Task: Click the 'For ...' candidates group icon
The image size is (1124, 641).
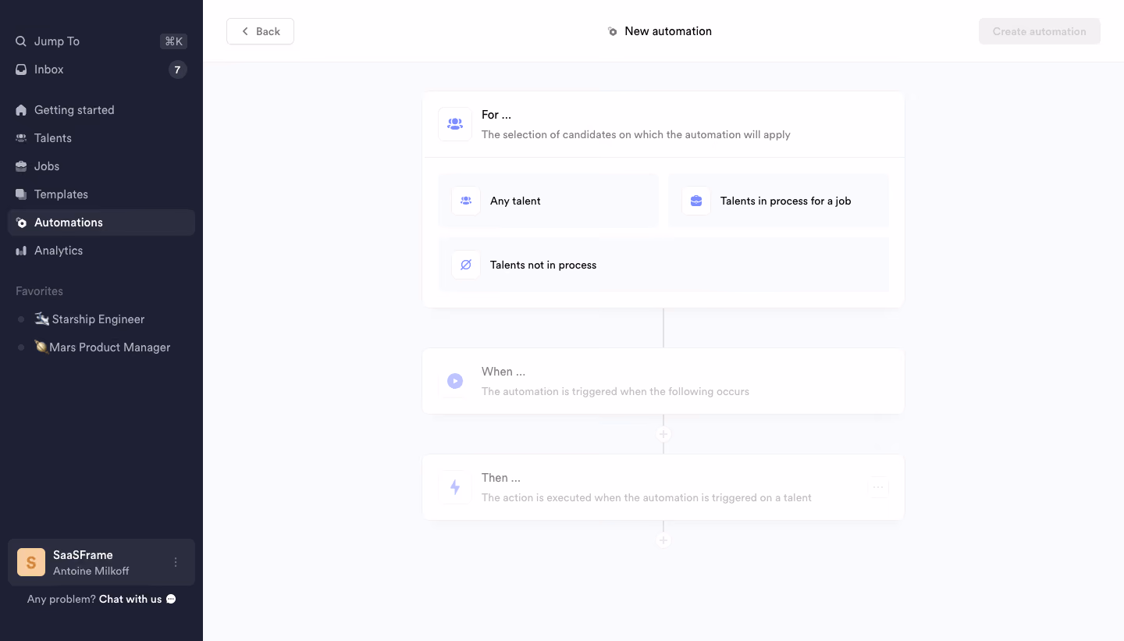Action: 455,124
